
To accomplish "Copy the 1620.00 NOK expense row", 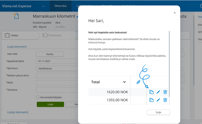I will (151, 92).
